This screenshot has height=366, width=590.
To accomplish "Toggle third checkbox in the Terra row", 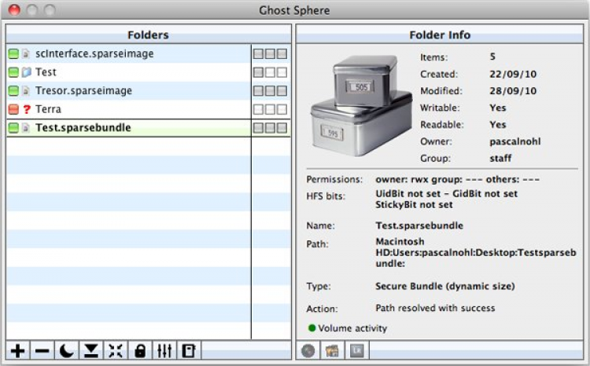I will coord(282,109).
